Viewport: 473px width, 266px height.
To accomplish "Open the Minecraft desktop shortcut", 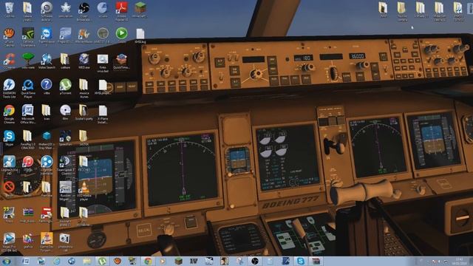I will pyautogui.click(x=140, y=10).
